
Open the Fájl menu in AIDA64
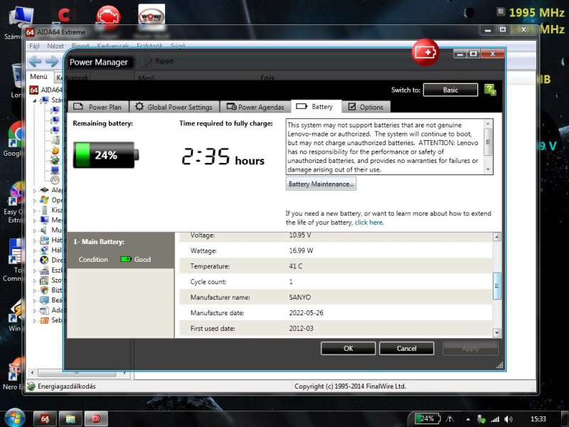point(34,46)
